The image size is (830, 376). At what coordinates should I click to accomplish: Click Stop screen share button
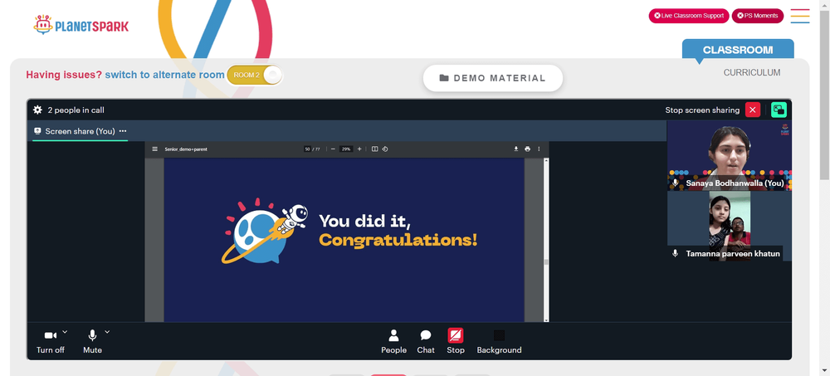coord(455,342)
